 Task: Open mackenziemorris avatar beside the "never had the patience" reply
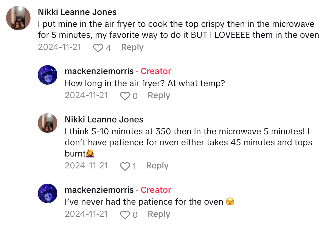48,194
